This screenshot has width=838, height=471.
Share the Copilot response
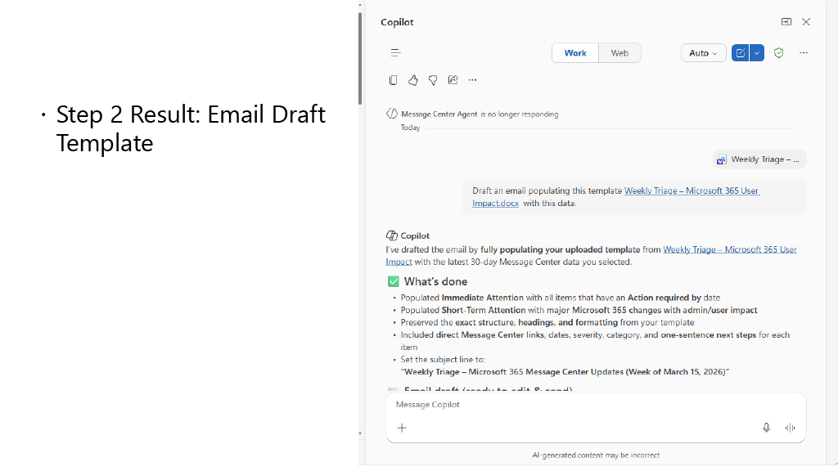pos(453,80)
